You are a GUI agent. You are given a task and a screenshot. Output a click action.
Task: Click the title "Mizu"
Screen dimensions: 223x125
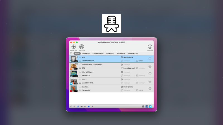coord(83,57)
